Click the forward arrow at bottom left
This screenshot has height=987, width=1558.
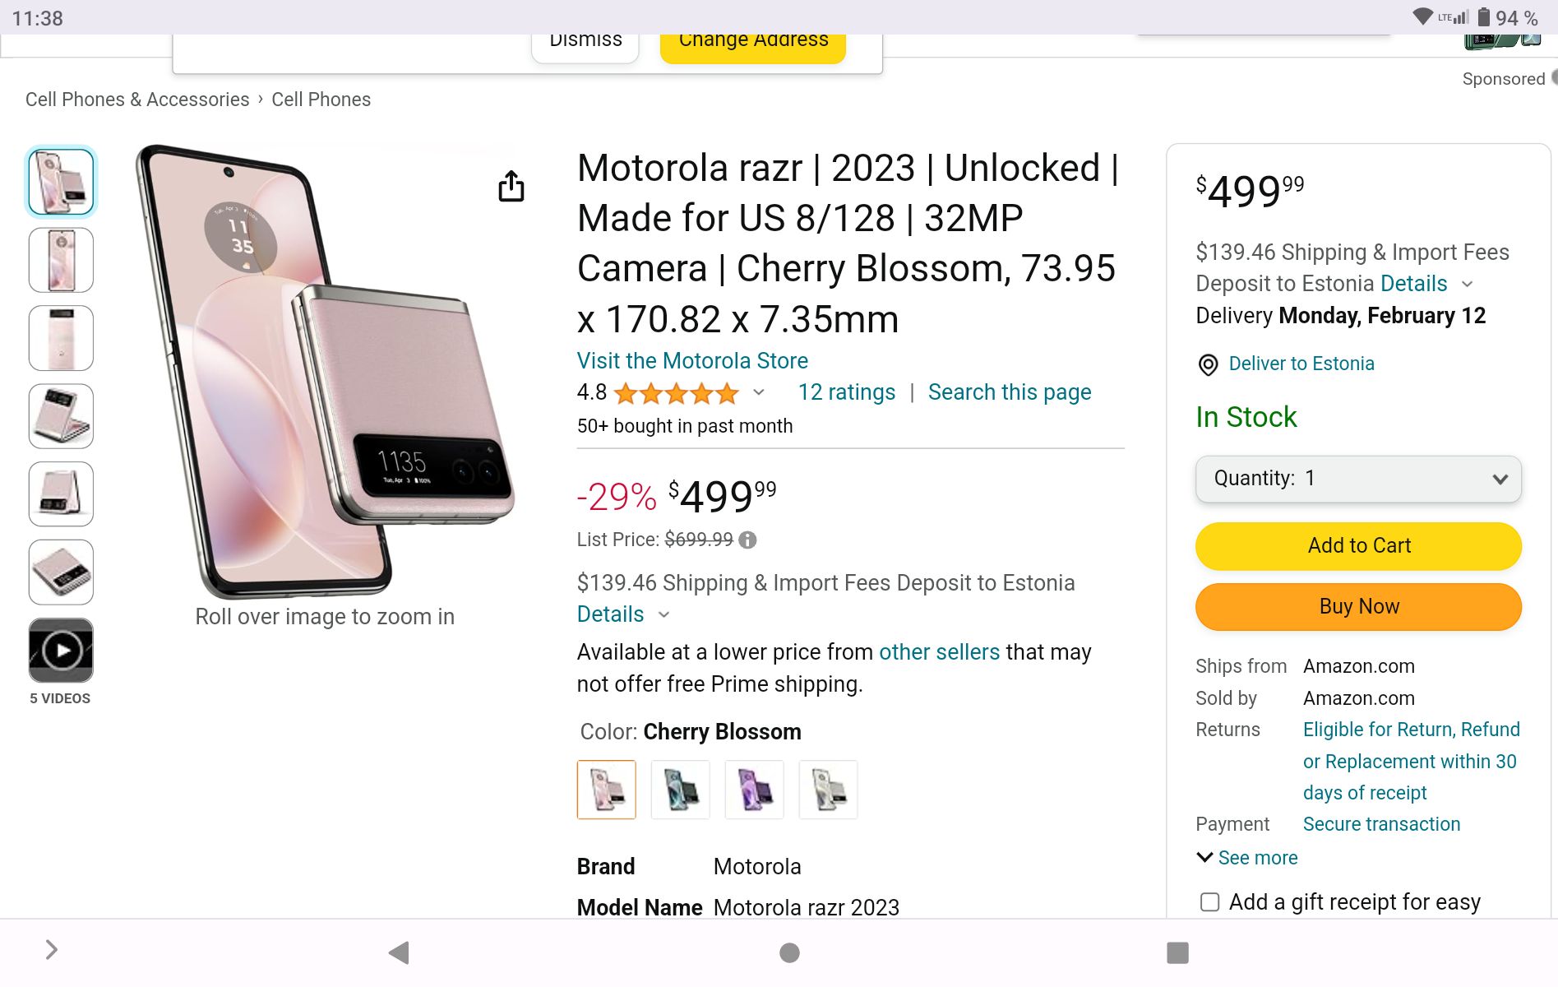(x=51, y=950)
